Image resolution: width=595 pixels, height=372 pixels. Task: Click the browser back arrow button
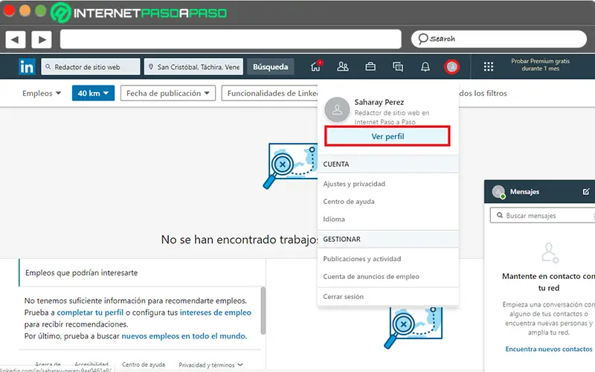point(16,39)
